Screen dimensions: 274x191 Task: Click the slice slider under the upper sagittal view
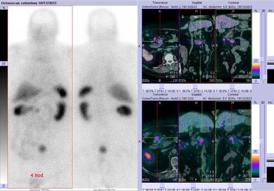[x=195, y=86]
